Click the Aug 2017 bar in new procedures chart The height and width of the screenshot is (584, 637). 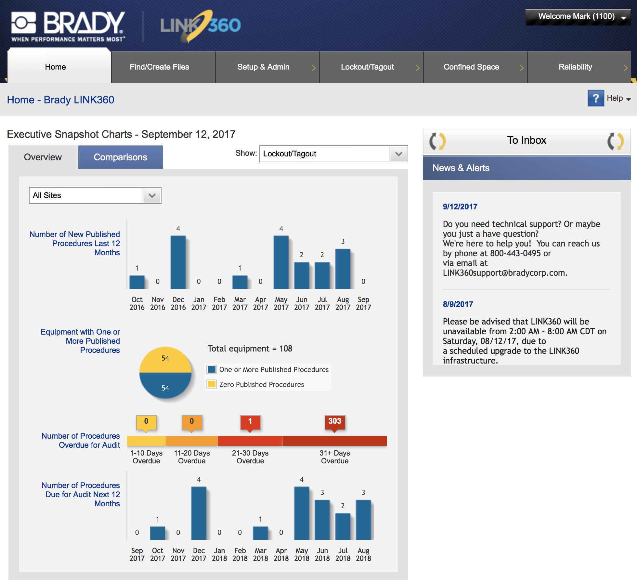click(343, 269)
